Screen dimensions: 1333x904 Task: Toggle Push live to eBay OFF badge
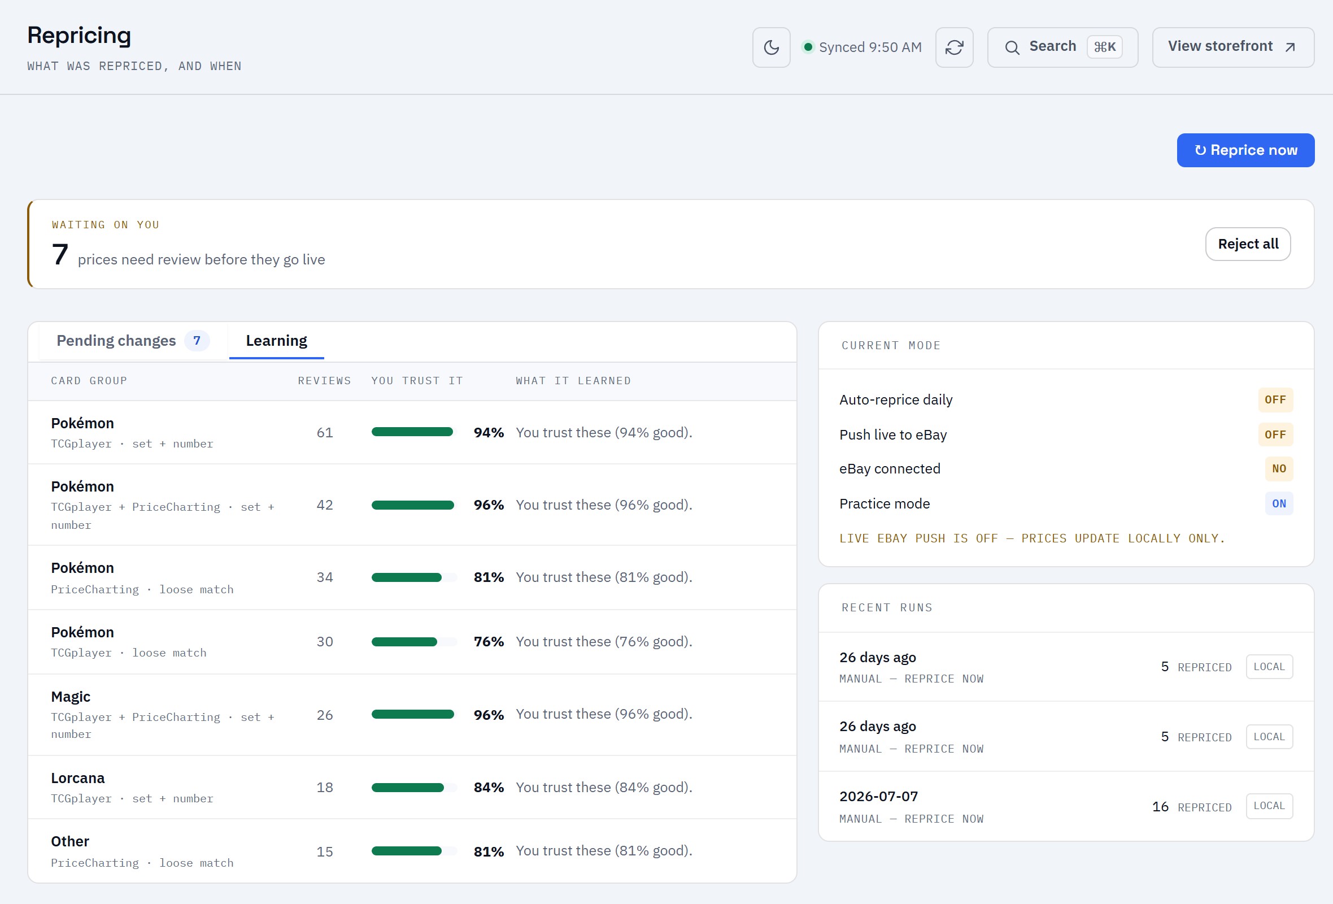point(1275,435)
